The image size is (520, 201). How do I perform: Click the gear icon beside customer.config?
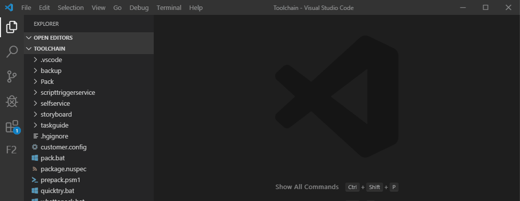34,147
